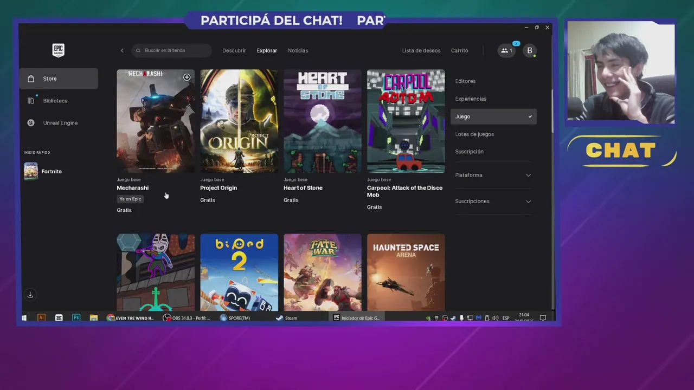Open the Carrito link

click(x=460, y=50)
